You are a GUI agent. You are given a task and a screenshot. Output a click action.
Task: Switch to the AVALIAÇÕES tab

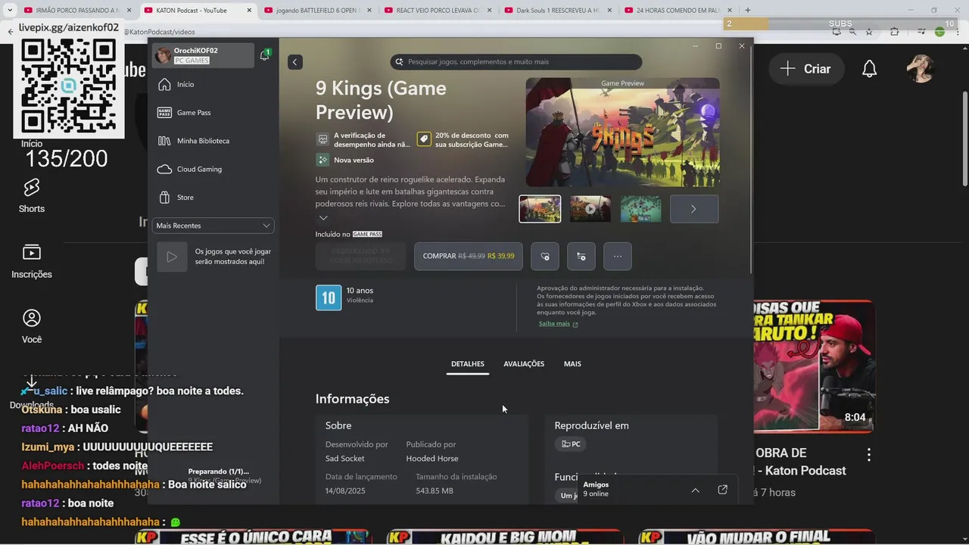[524, 364]
